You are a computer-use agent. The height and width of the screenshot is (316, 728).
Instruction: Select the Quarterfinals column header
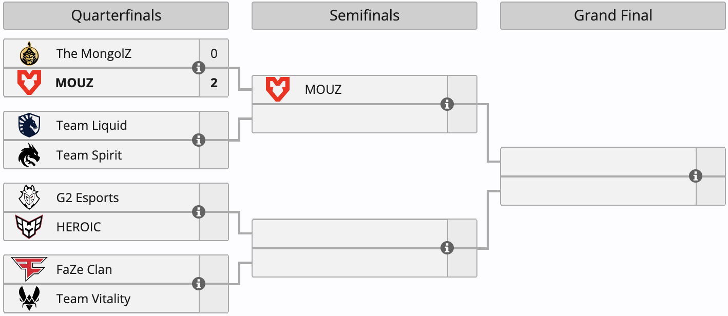point(116,16)
